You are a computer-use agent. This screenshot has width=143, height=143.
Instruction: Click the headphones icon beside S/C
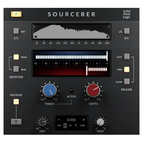[121, 31]
